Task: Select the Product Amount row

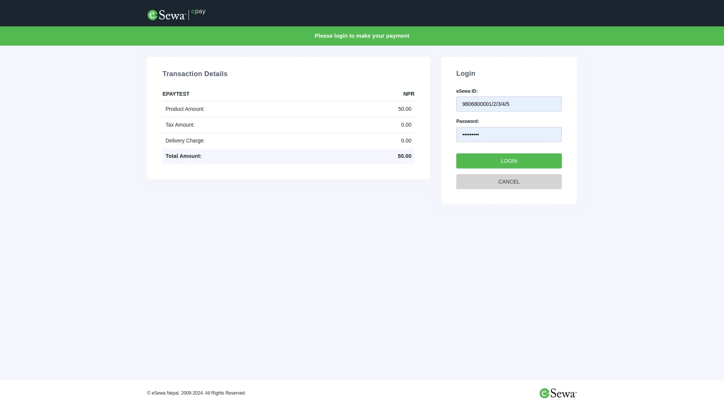Action: click(x=288, y=109)
